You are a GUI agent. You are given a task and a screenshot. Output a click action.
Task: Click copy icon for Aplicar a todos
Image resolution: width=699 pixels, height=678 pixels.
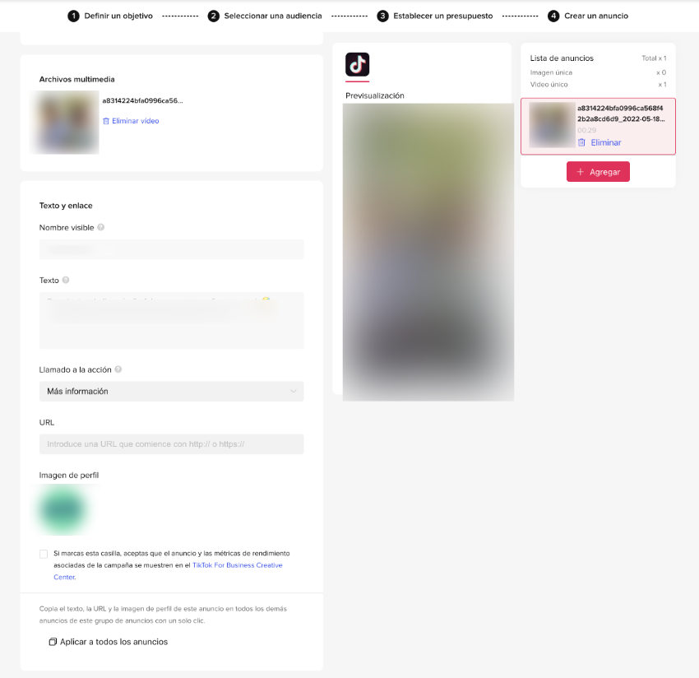click(x=53, y=642)
